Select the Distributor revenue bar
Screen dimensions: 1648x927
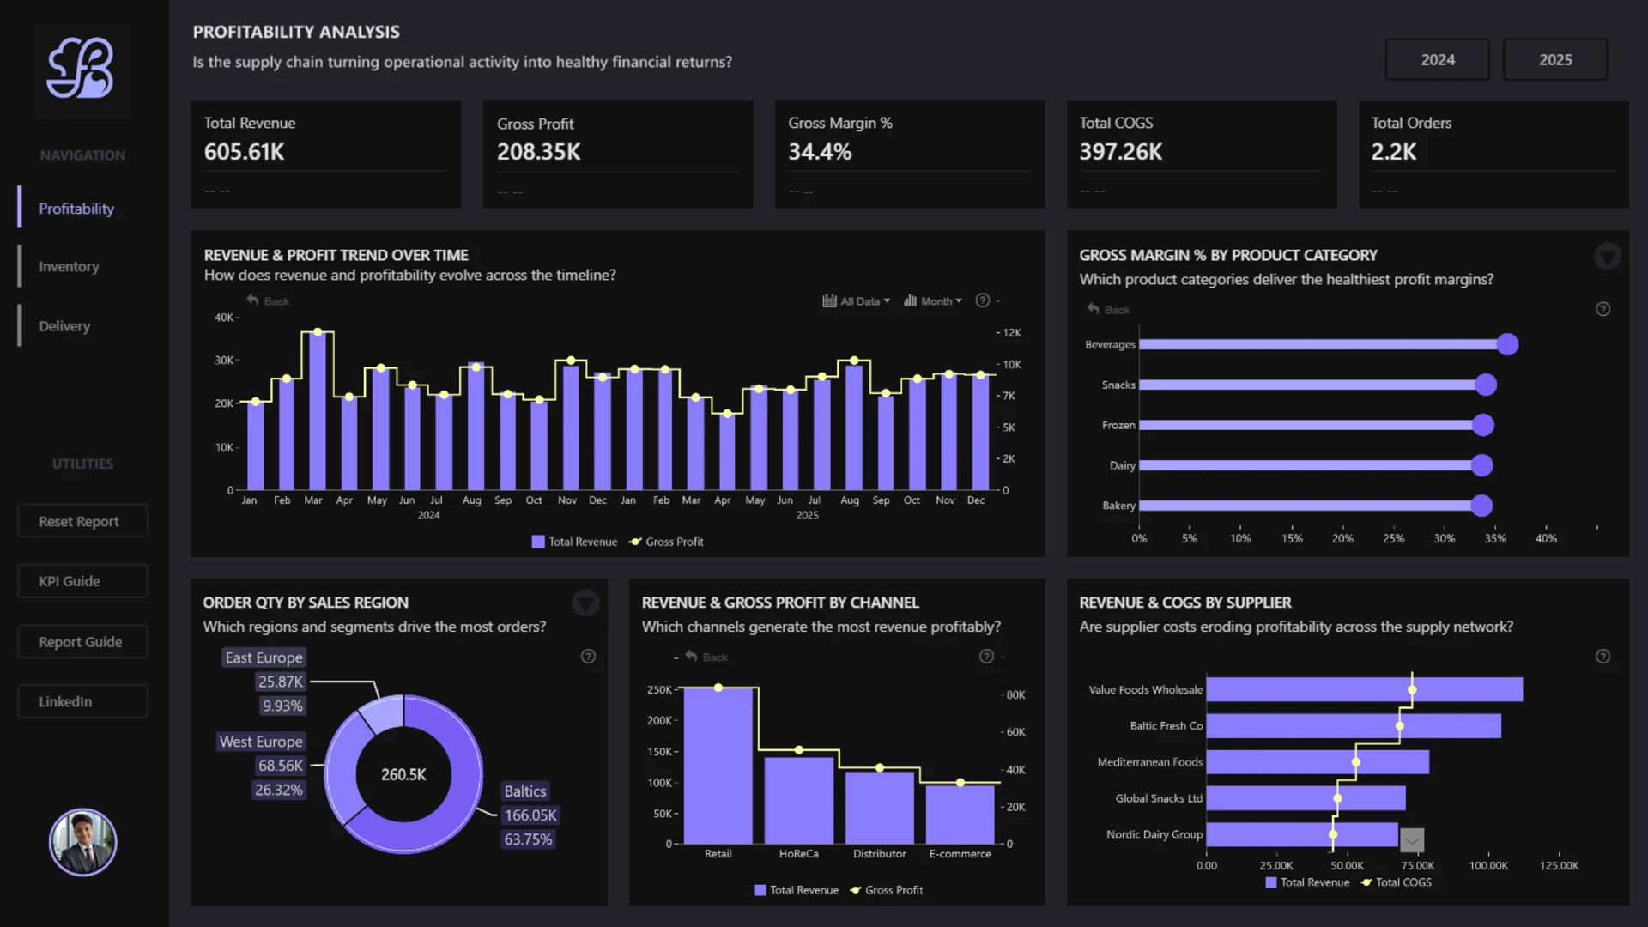(879, 808)
